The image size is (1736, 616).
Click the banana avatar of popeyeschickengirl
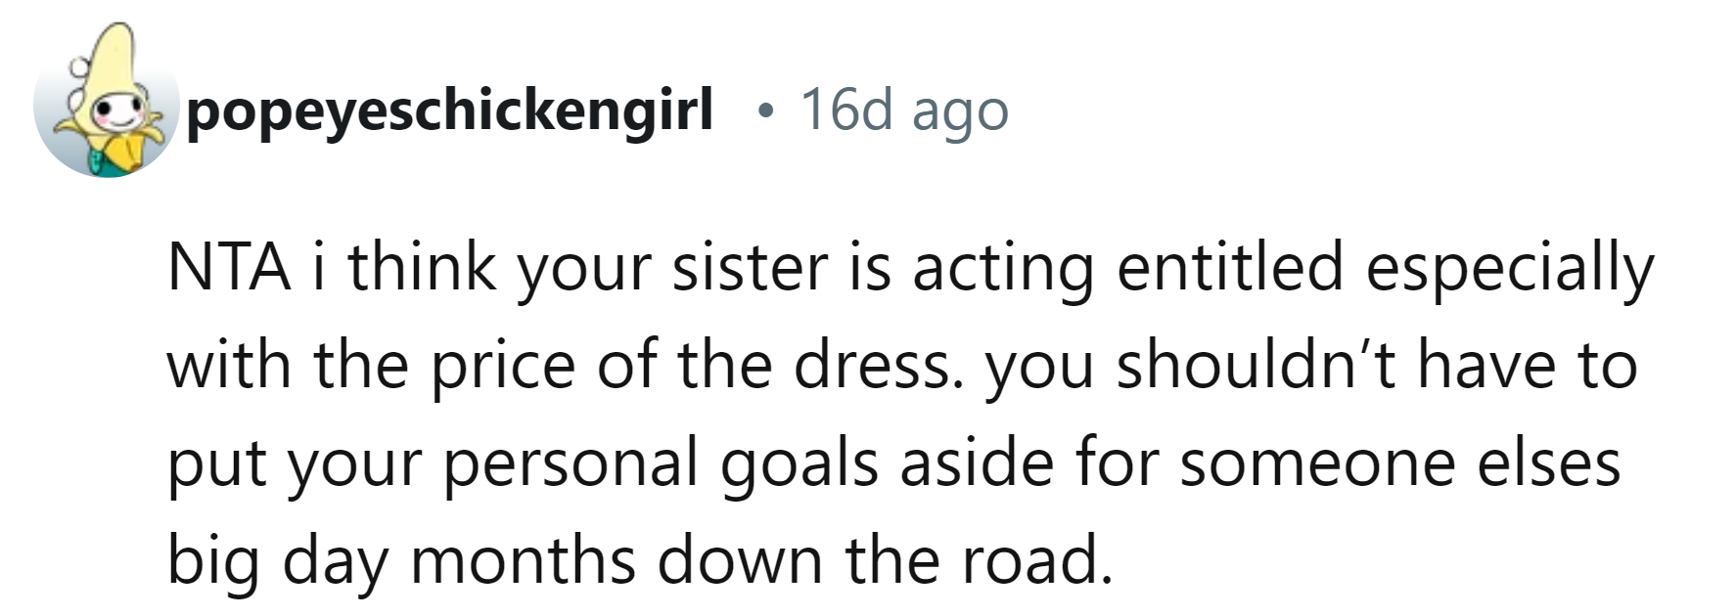tap(108, 108)
